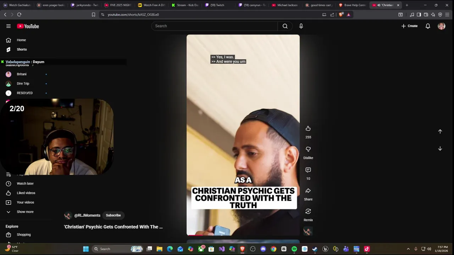Bookmark this page in Brave

[93, 15]
